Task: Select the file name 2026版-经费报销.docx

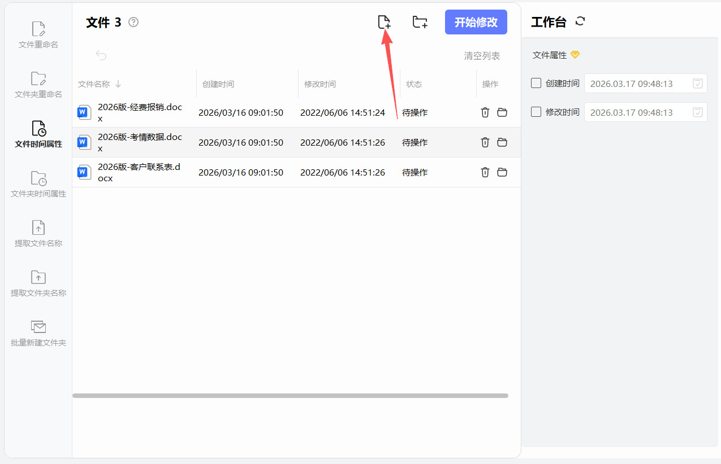Action: click(140, 112)
